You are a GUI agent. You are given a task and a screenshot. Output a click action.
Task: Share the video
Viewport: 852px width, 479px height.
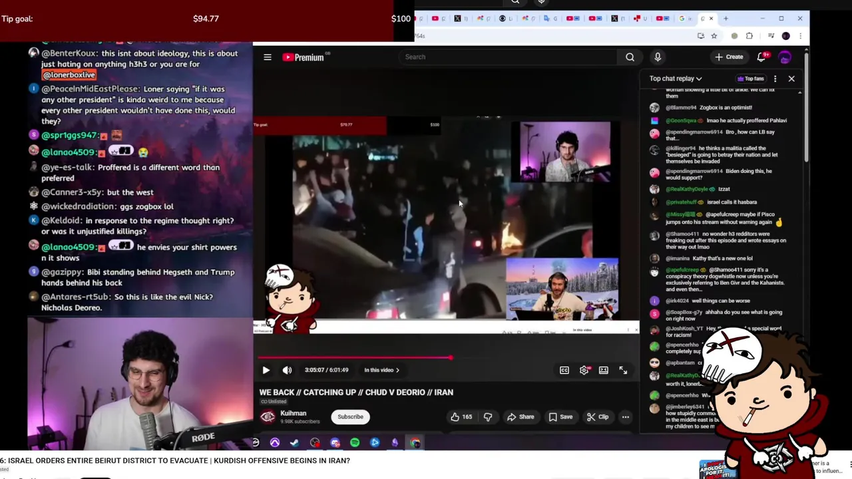521,417
